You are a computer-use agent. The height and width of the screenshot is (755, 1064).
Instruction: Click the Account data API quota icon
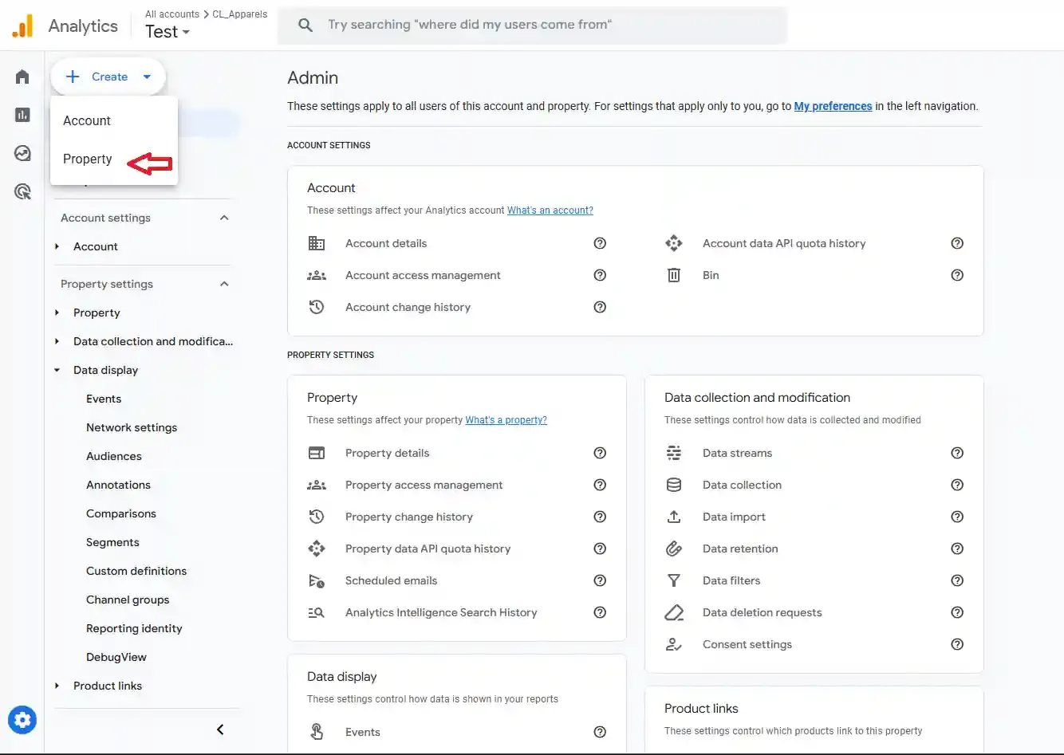(674, 243)
